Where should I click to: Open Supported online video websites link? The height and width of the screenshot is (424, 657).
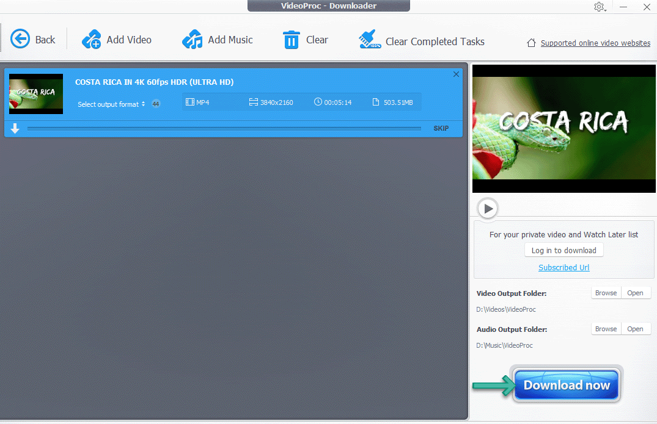pyautogui.click(x=595, y=43)
